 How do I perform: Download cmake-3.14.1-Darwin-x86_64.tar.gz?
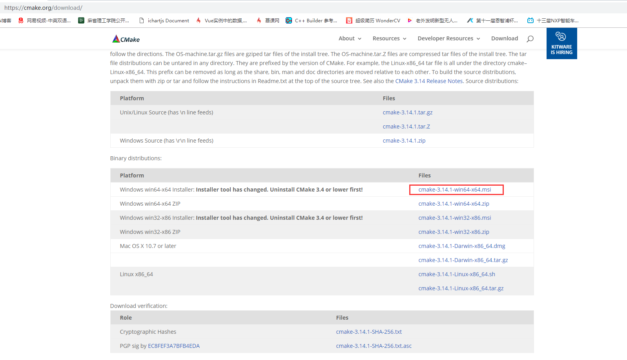[463, 260]
